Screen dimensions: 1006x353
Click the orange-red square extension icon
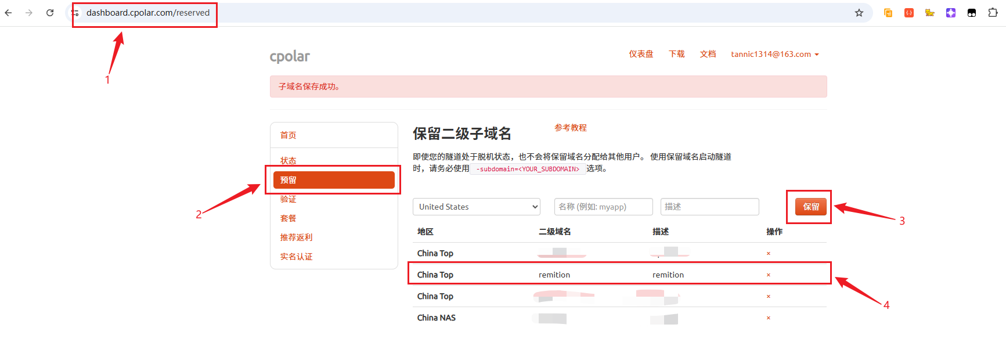pyautogui.click(x=909, y=13)
